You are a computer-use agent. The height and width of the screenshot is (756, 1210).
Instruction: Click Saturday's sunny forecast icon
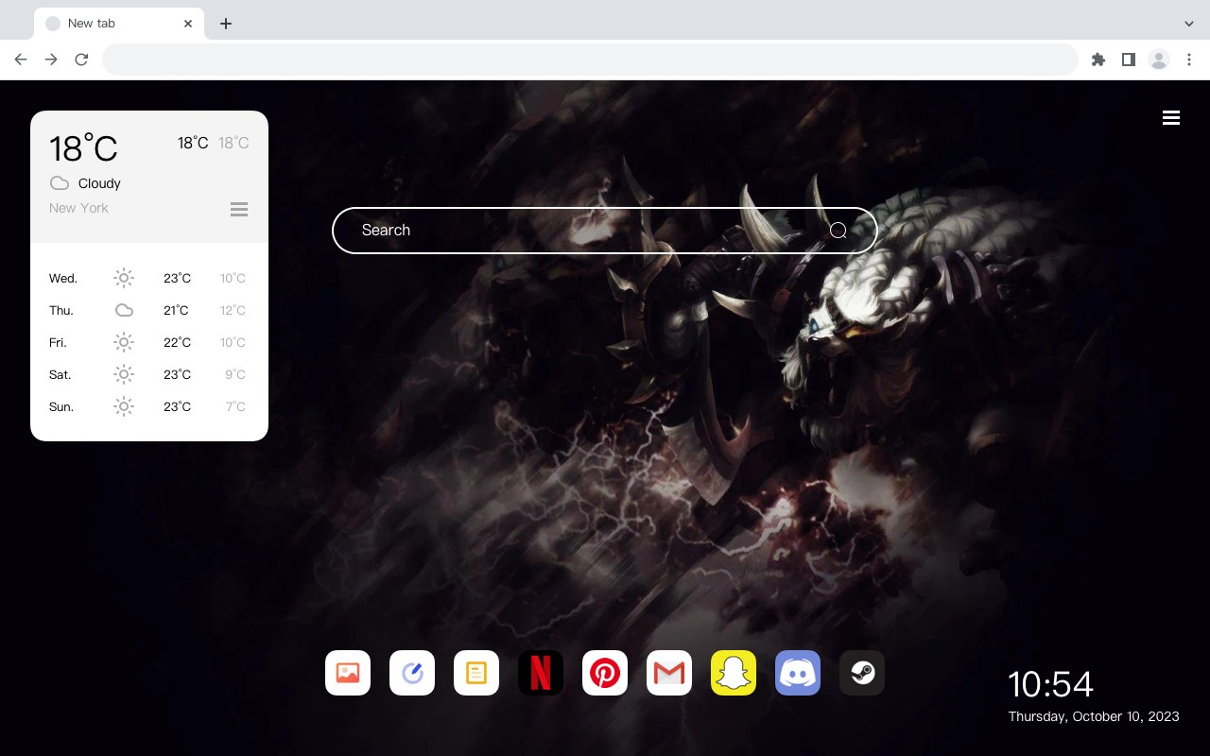pos(124,374)
